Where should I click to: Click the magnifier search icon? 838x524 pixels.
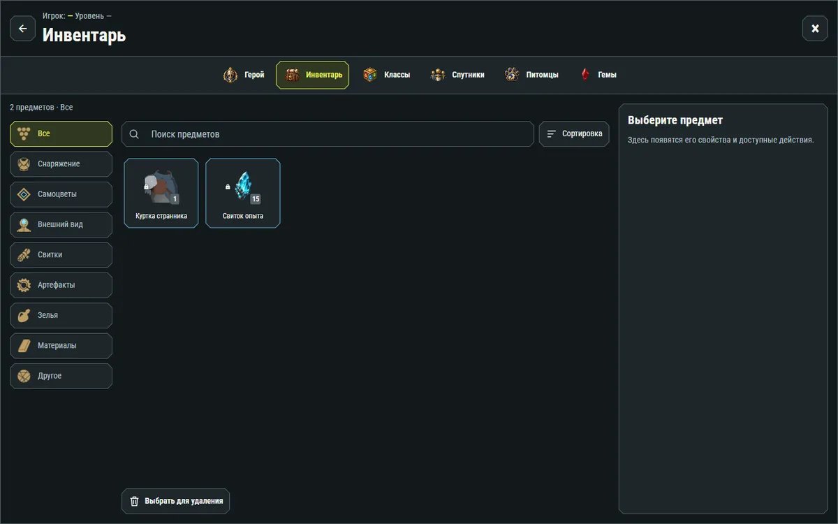pyautogui.click(x=134, y=134)
